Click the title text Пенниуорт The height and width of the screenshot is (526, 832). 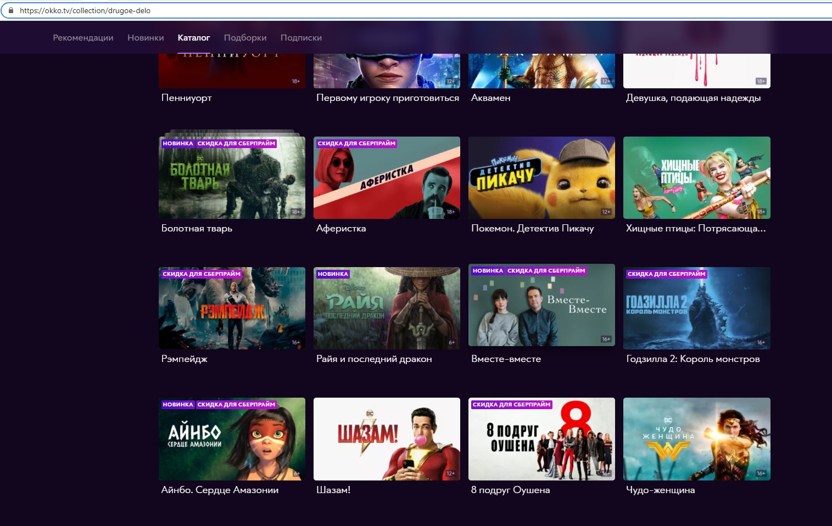(x=186, y=98)
